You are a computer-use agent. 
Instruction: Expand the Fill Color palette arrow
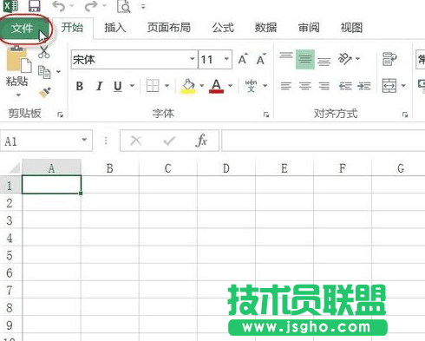(x=201, y=85)
